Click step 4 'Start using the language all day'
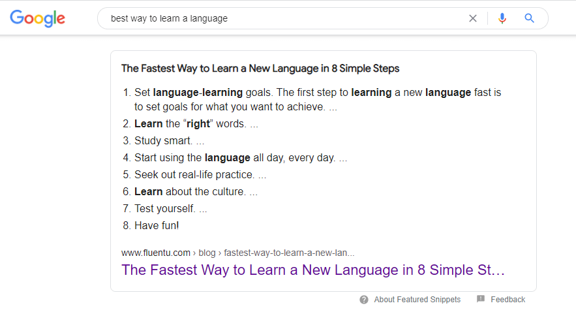Image resolution: width=576 pixels, height=314 pixels. tap(240, 157)
